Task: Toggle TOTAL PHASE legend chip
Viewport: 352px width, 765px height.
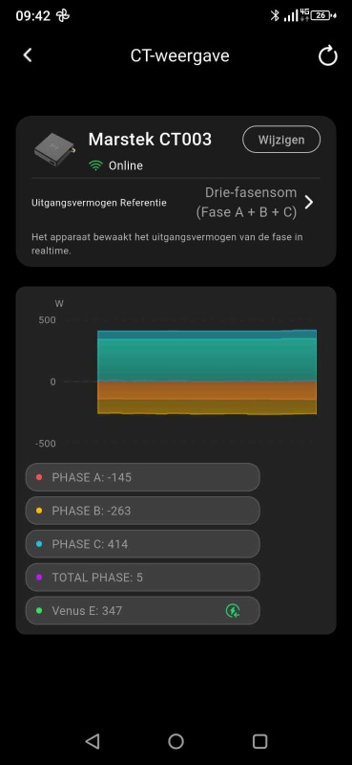Action: pyautogui.click(x=143, y=578)
